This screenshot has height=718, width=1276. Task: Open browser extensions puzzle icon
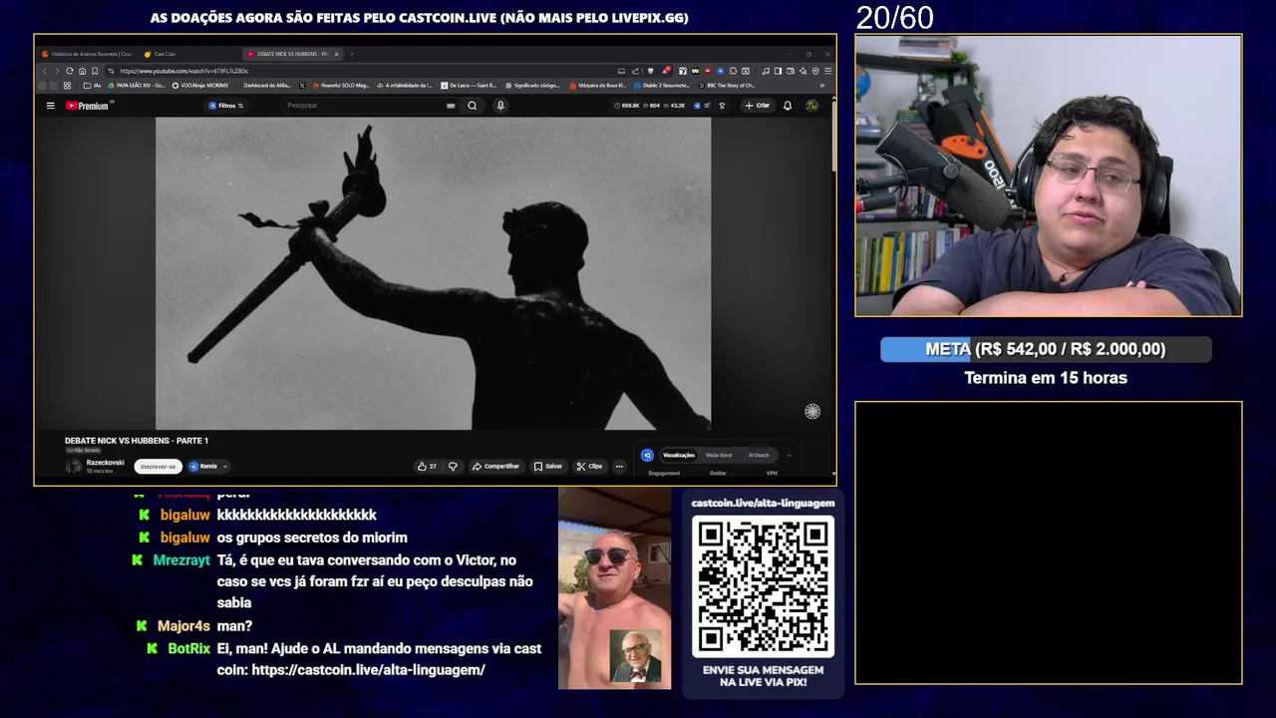[733, 71]
